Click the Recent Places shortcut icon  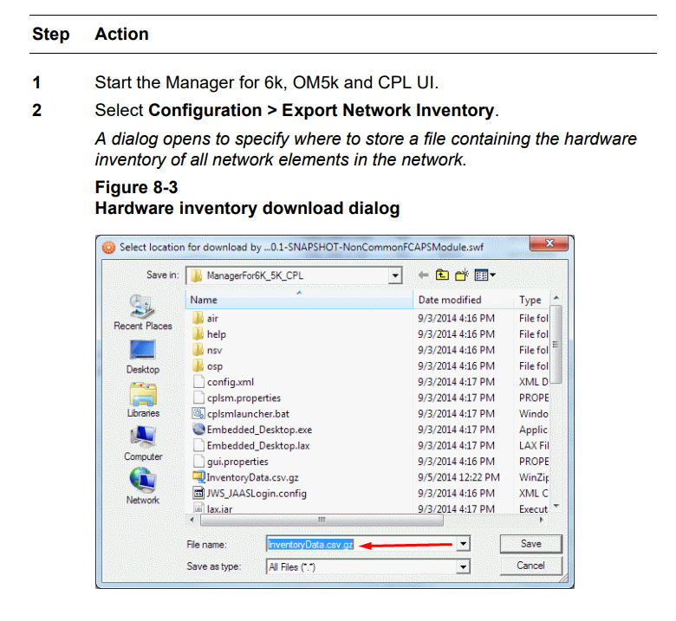[x=142, y=307]
